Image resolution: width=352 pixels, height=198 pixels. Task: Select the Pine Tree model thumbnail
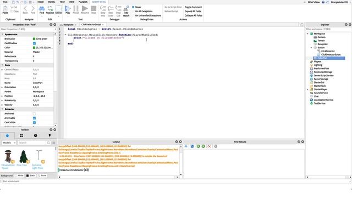click(24, 156)
